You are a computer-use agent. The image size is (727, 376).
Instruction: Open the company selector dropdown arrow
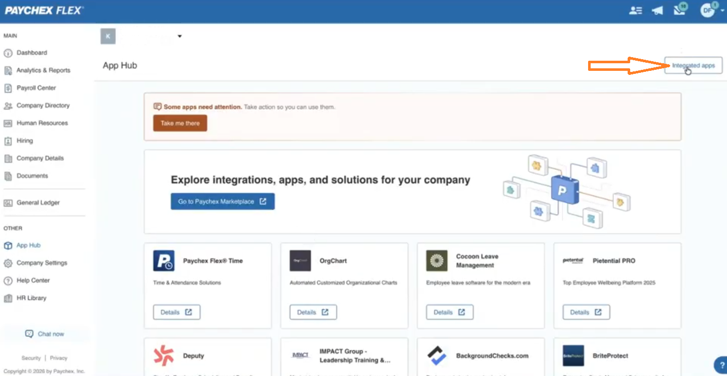(x=179, y=36)
